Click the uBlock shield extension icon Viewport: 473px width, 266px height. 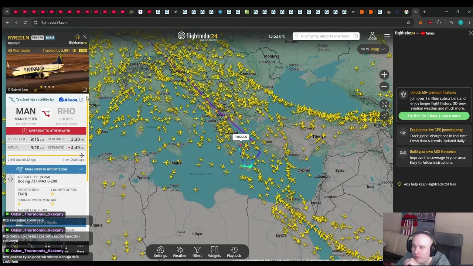click(x=429, y=23)
